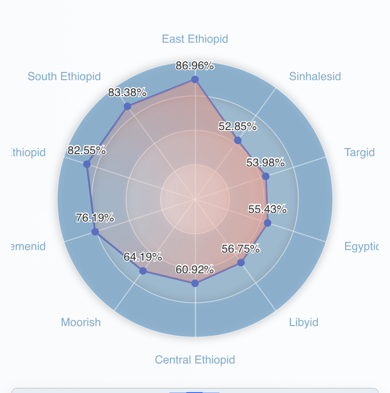Click the East Ethiopid 86.96% data point
This screenshot has height=393, width=390.
195,80
